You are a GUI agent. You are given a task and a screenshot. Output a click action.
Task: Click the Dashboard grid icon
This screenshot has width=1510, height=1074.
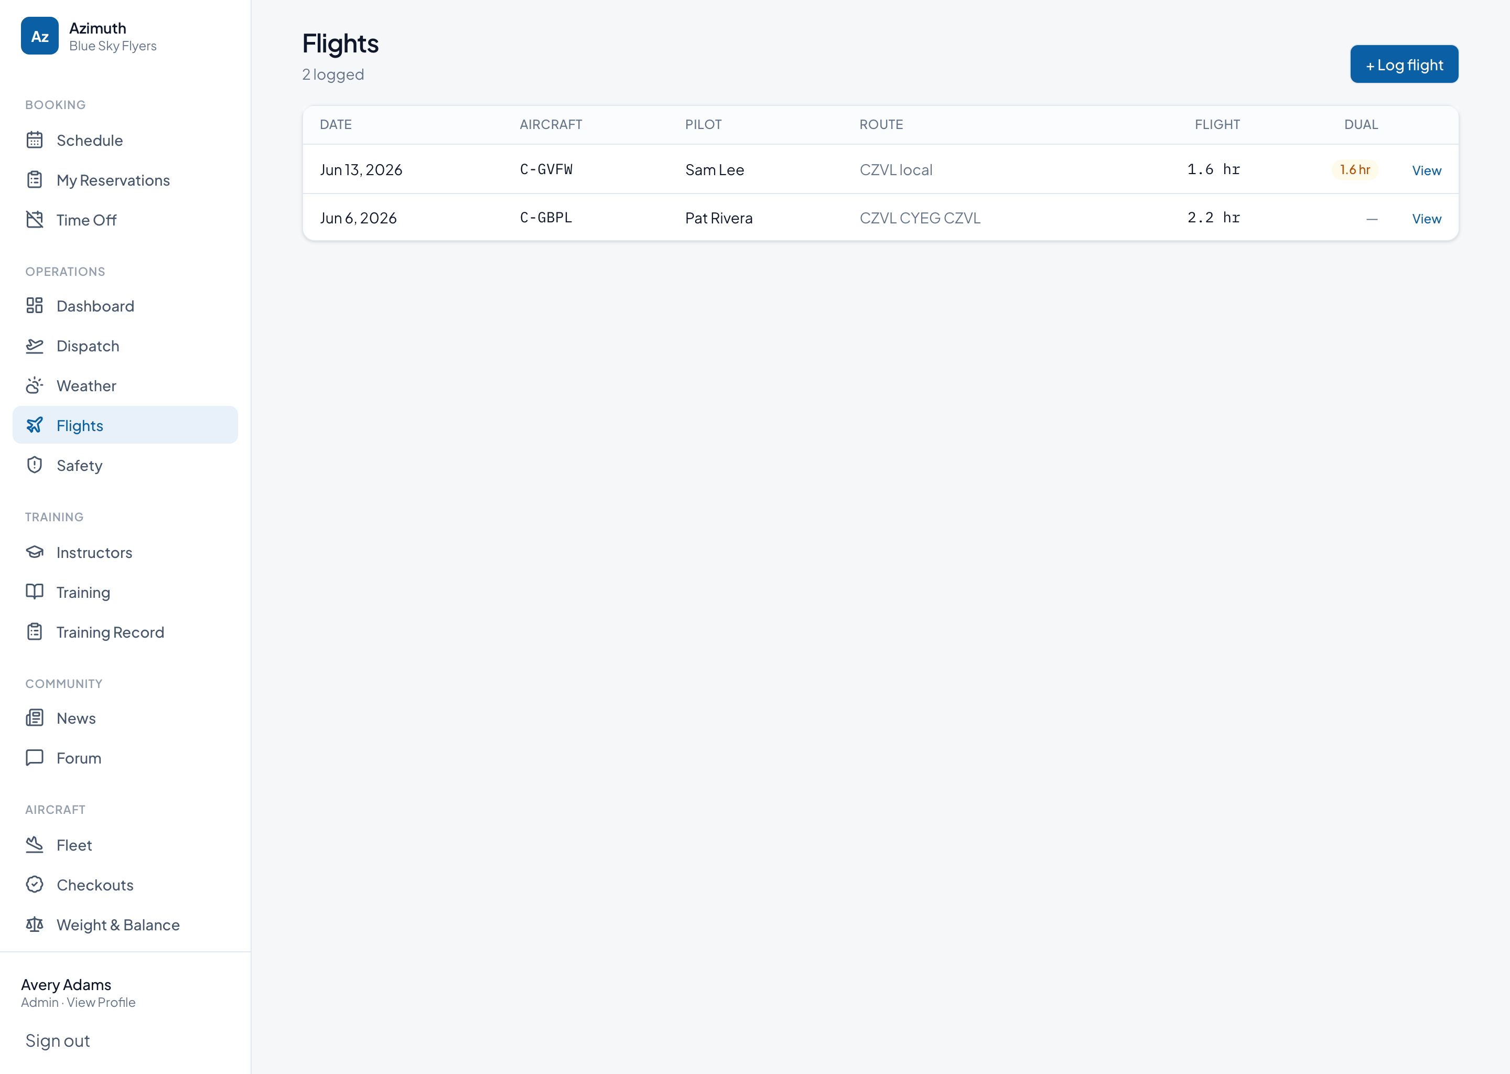[35, 306]
